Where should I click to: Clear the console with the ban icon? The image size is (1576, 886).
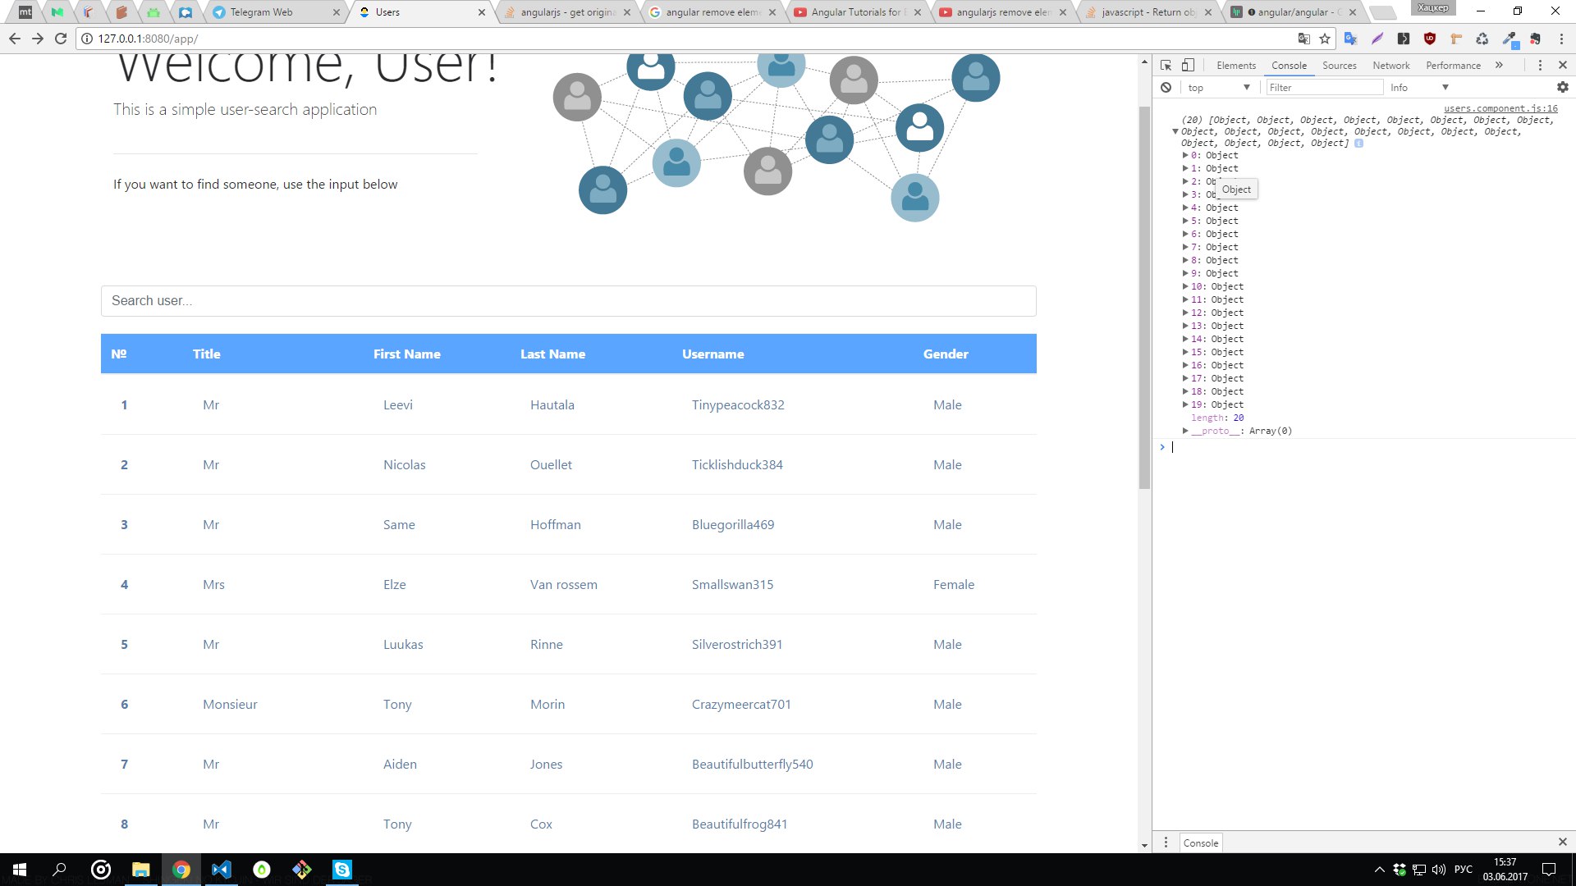[x=1166, y=88]
